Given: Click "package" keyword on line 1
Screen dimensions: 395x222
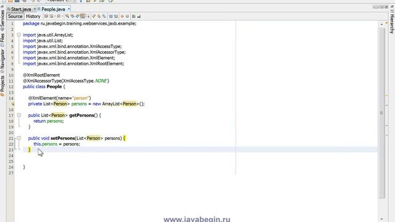Looking at the screenshot, I should coord(31,23).
